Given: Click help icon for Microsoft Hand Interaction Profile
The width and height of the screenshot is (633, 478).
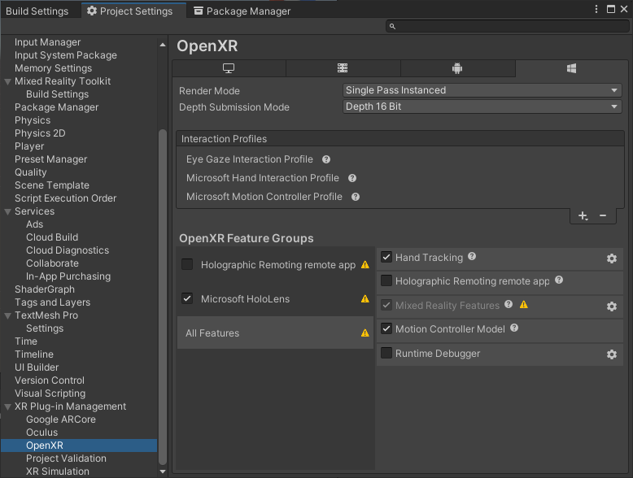Looking at the screenshot, I should (x=352, y=178).
